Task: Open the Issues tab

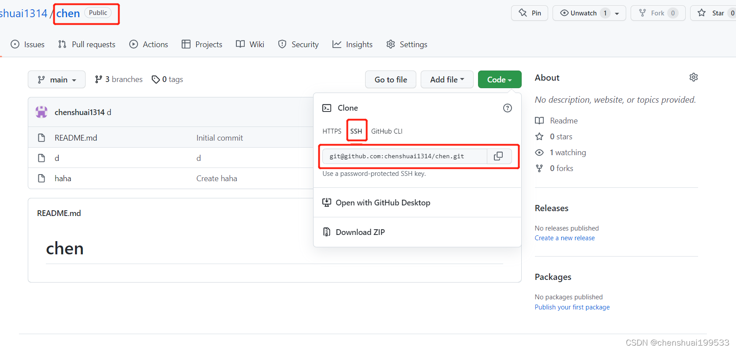Action: (28, 45)
